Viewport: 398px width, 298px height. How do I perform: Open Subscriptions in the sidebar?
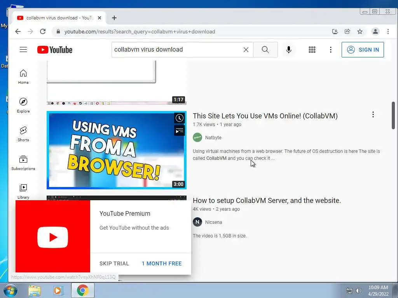coord(23,163)
